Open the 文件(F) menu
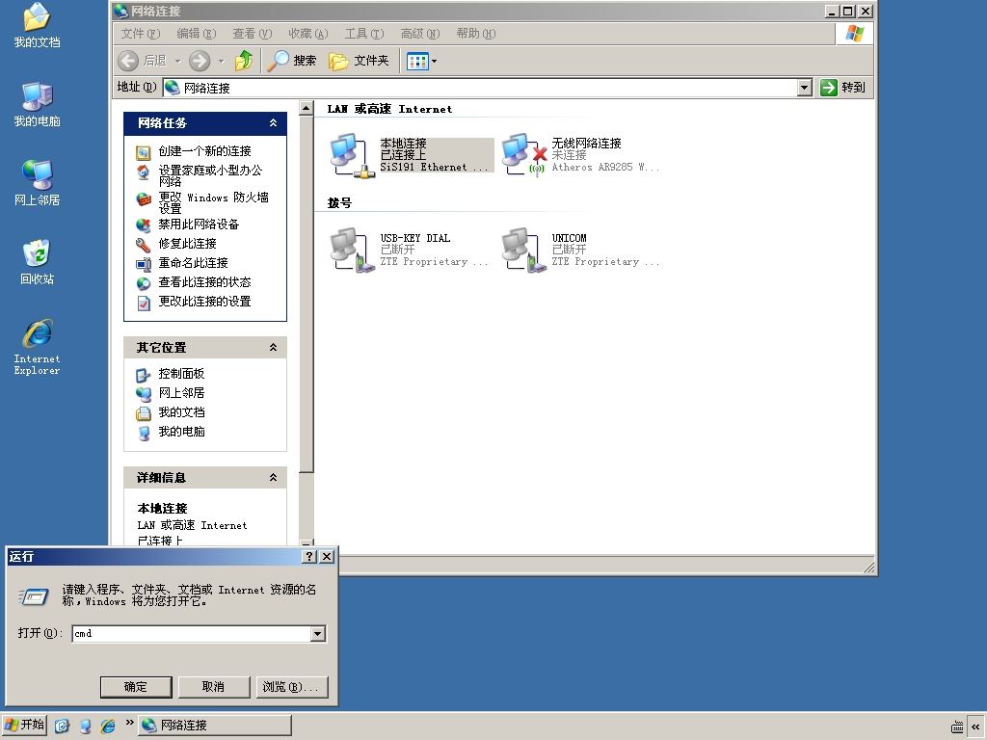This screenshot has width=987, height=740. [x=141, y=34]
